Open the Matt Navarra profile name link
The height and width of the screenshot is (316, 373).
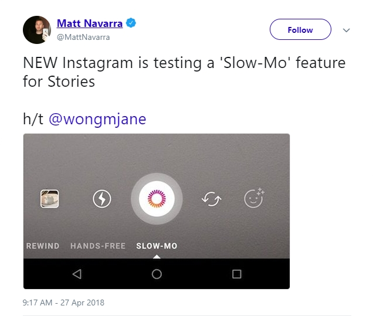90,23
